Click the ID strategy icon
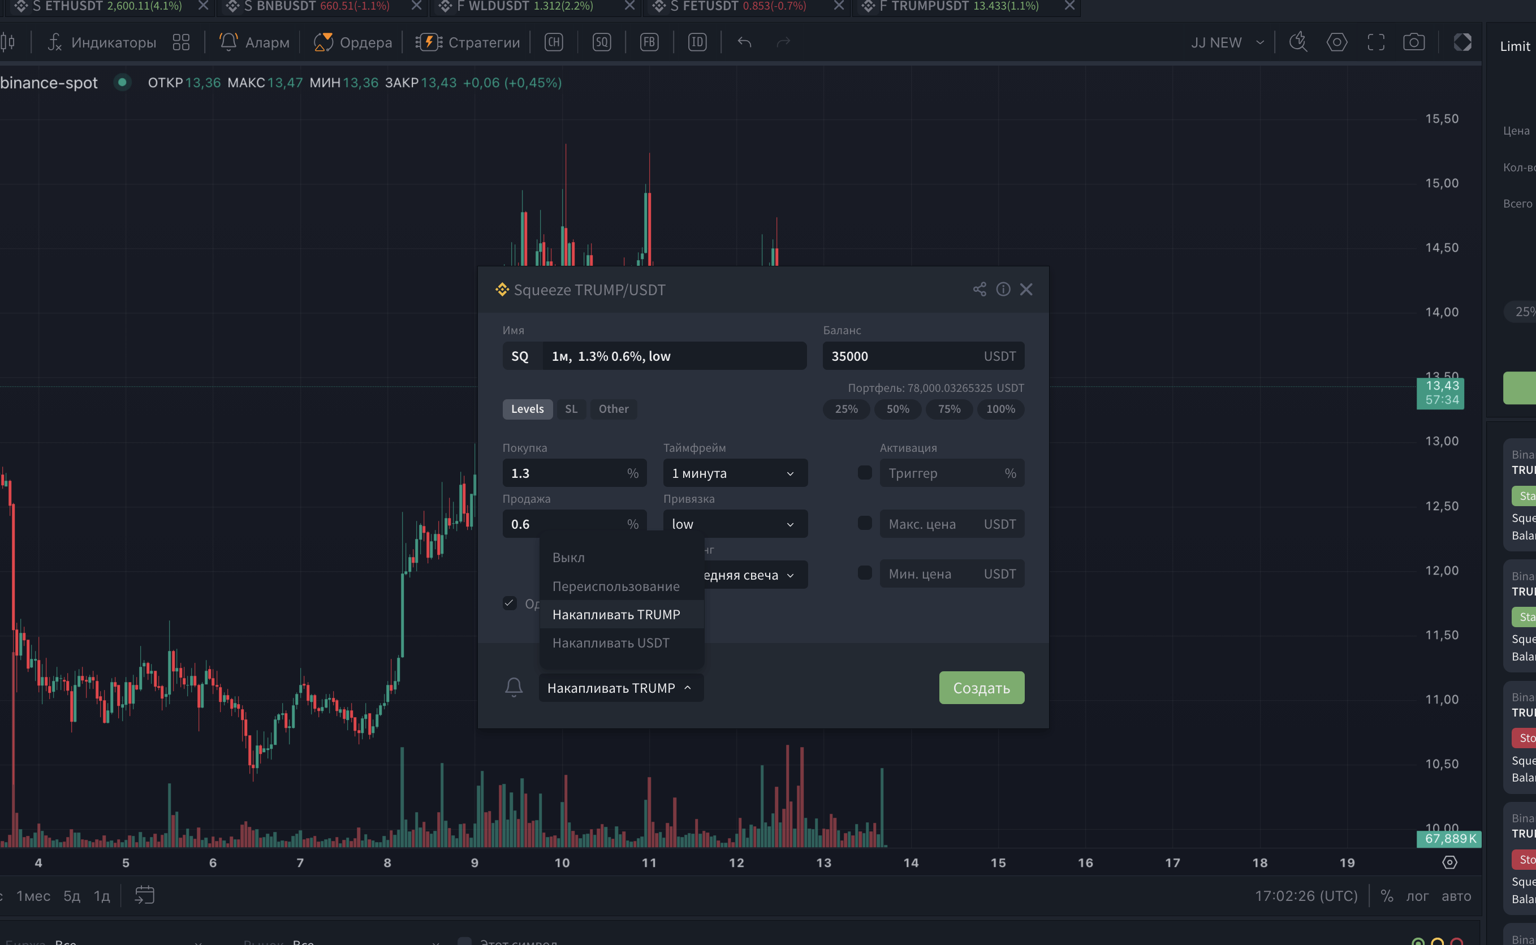Screen dimensions: 1536x945 697,42
